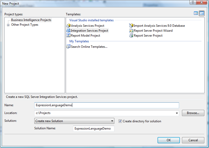Click the Analysis Services Project label

[x=88, y=25]
